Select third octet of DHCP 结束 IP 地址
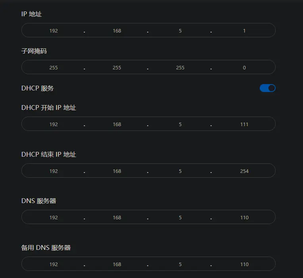303x278 pixels. pyautogui.click(x=180, y=171)
